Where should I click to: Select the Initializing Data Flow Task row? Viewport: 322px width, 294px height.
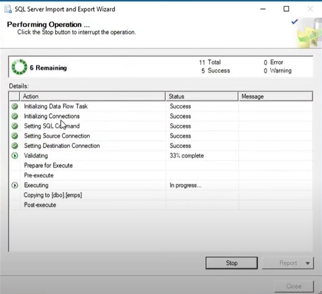(x=161, y=106)
